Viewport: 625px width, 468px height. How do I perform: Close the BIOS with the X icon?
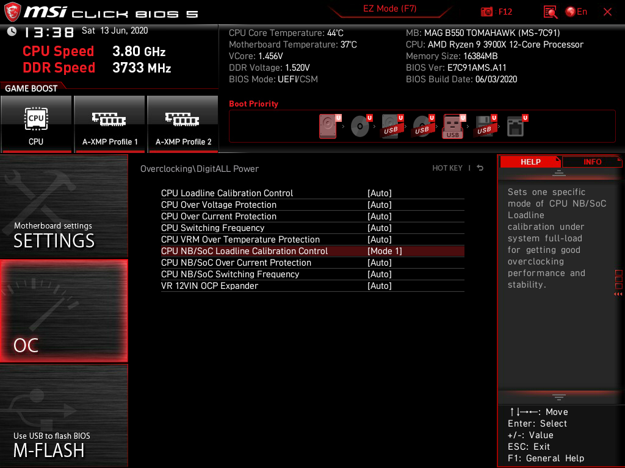[607, 12]
